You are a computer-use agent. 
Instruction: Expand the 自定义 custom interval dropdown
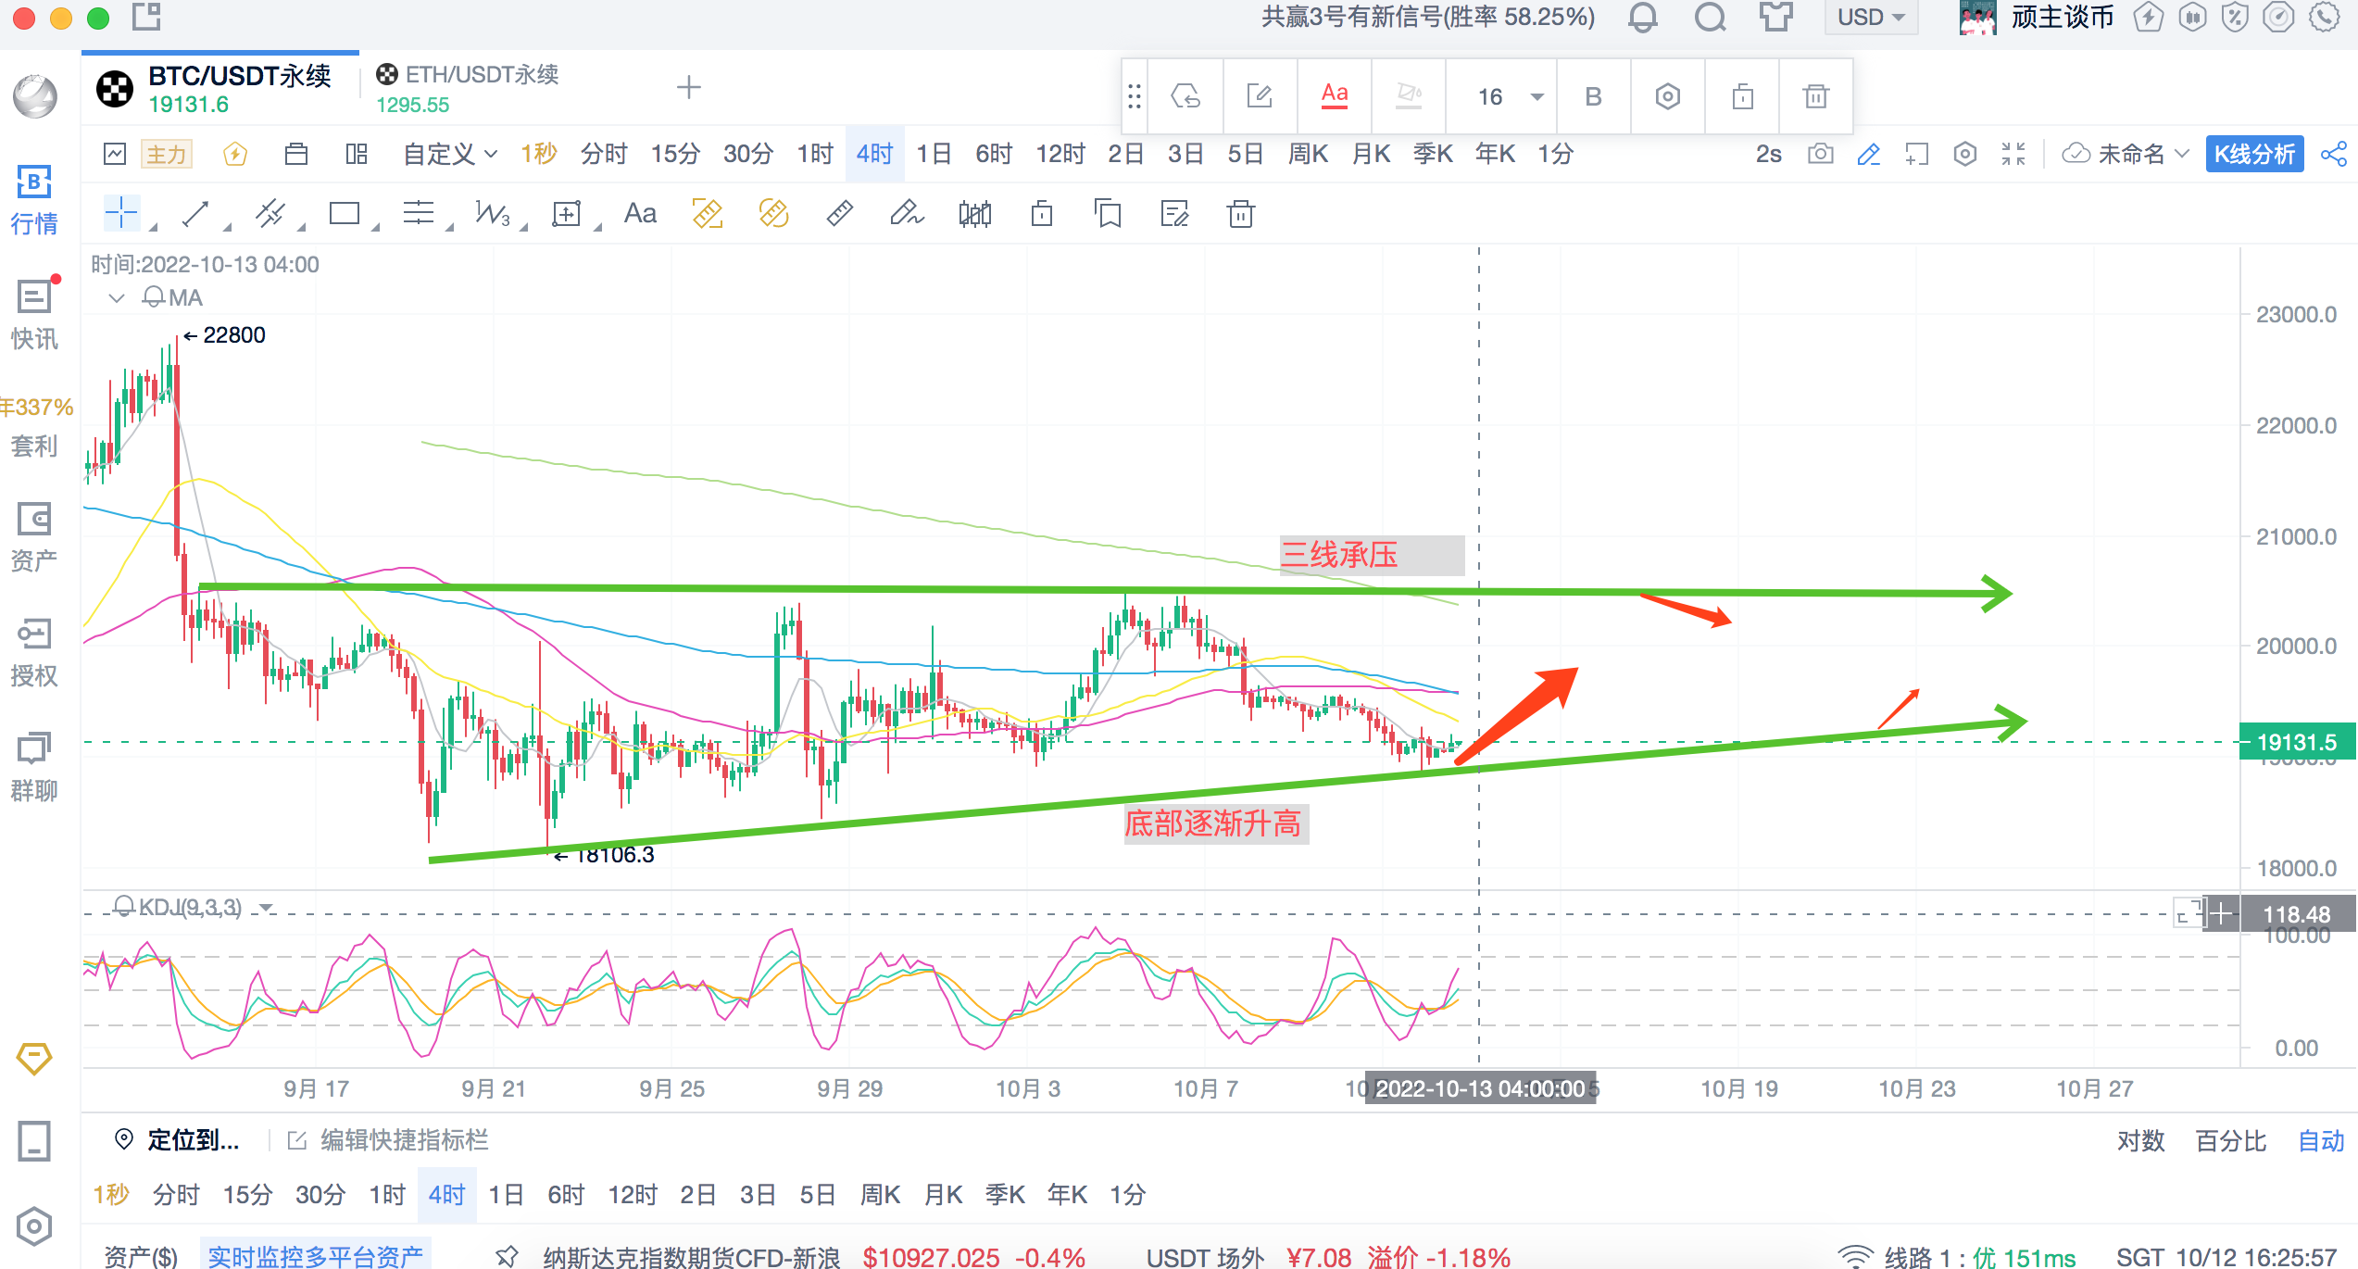450,154
